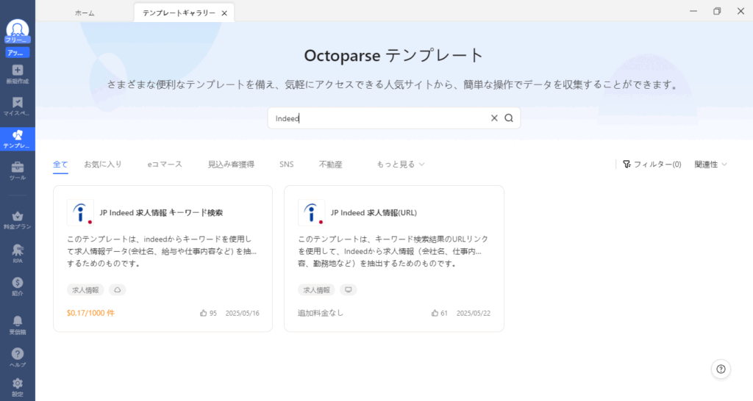Click the floating help circle button
Image resolution: width=753 pixels, height=401 pixels.
click(721, 369)
